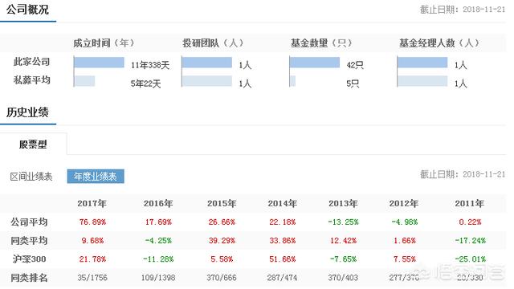Click the 2011年 column header
514x289 pixels.
(x=469, y=203)
